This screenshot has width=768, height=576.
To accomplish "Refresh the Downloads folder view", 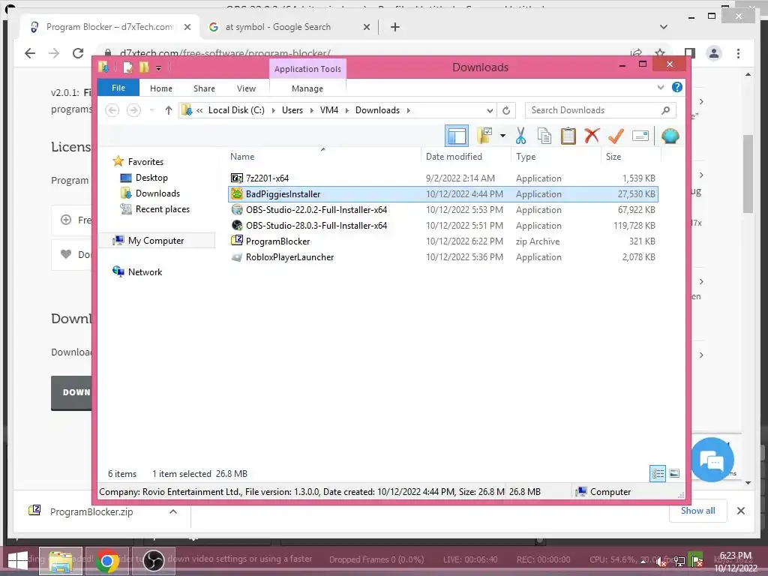I will click(506, 110).
